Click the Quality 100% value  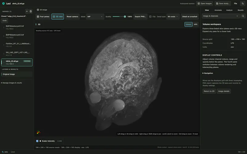130,17
